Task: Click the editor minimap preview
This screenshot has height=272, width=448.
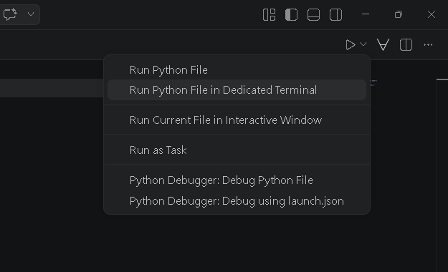Action: 373,83
